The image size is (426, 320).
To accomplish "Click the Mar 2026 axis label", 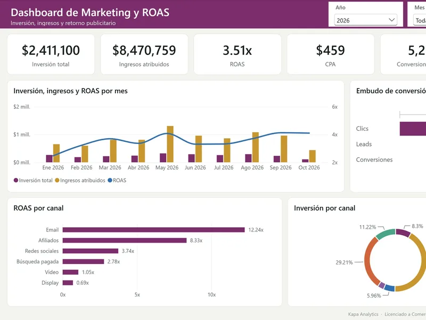I will (x=110, y=167).
